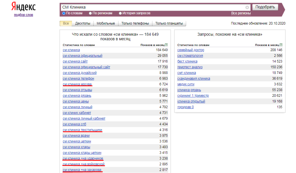Open the см клиника query link
This screenshot has width=296, height=173.
[71, 50]
